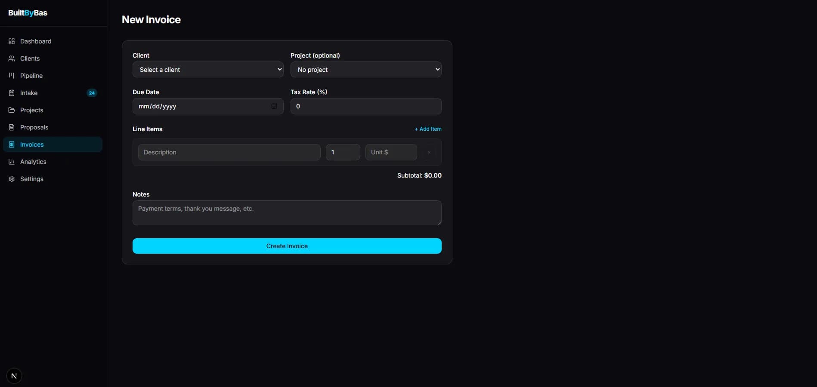Image resolution: width=817 pixels, height=387 pixels.
Task: Click the Projects folder icon
Action: [x=12, y=110]
